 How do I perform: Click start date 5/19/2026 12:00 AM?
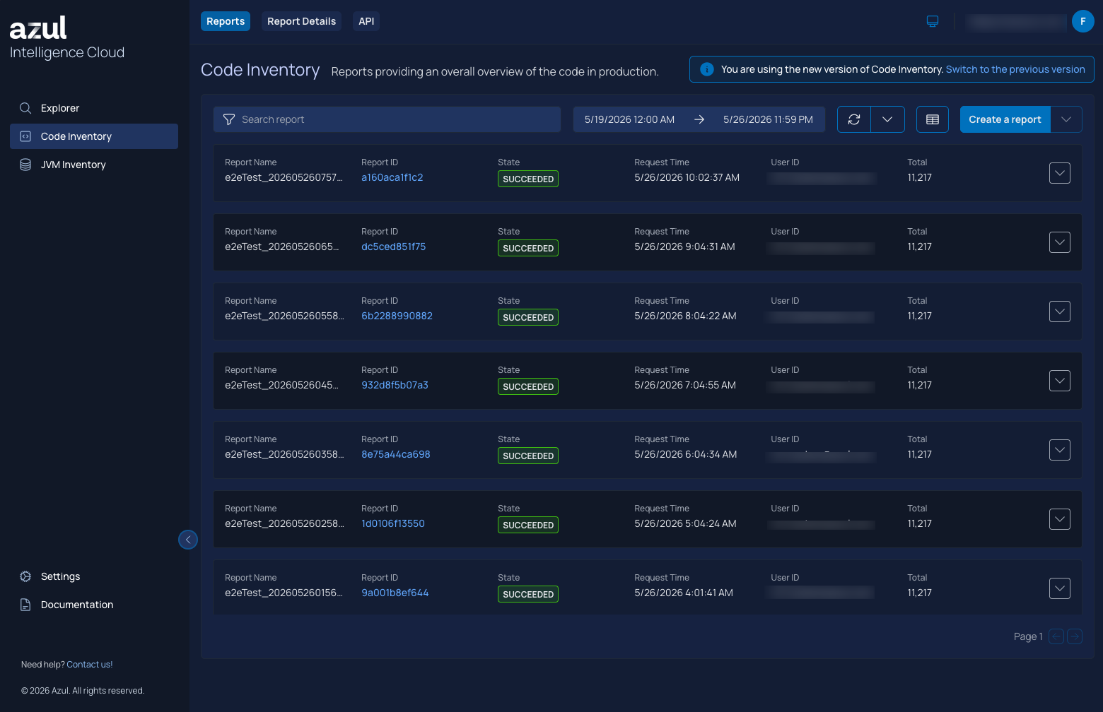[629, 119]
